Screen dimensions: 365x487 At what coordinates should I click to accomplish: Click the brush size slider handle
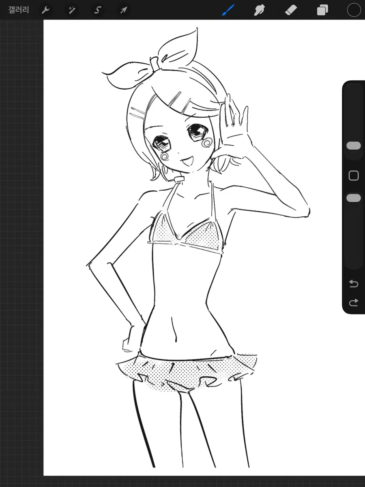(x=354, y=146)
